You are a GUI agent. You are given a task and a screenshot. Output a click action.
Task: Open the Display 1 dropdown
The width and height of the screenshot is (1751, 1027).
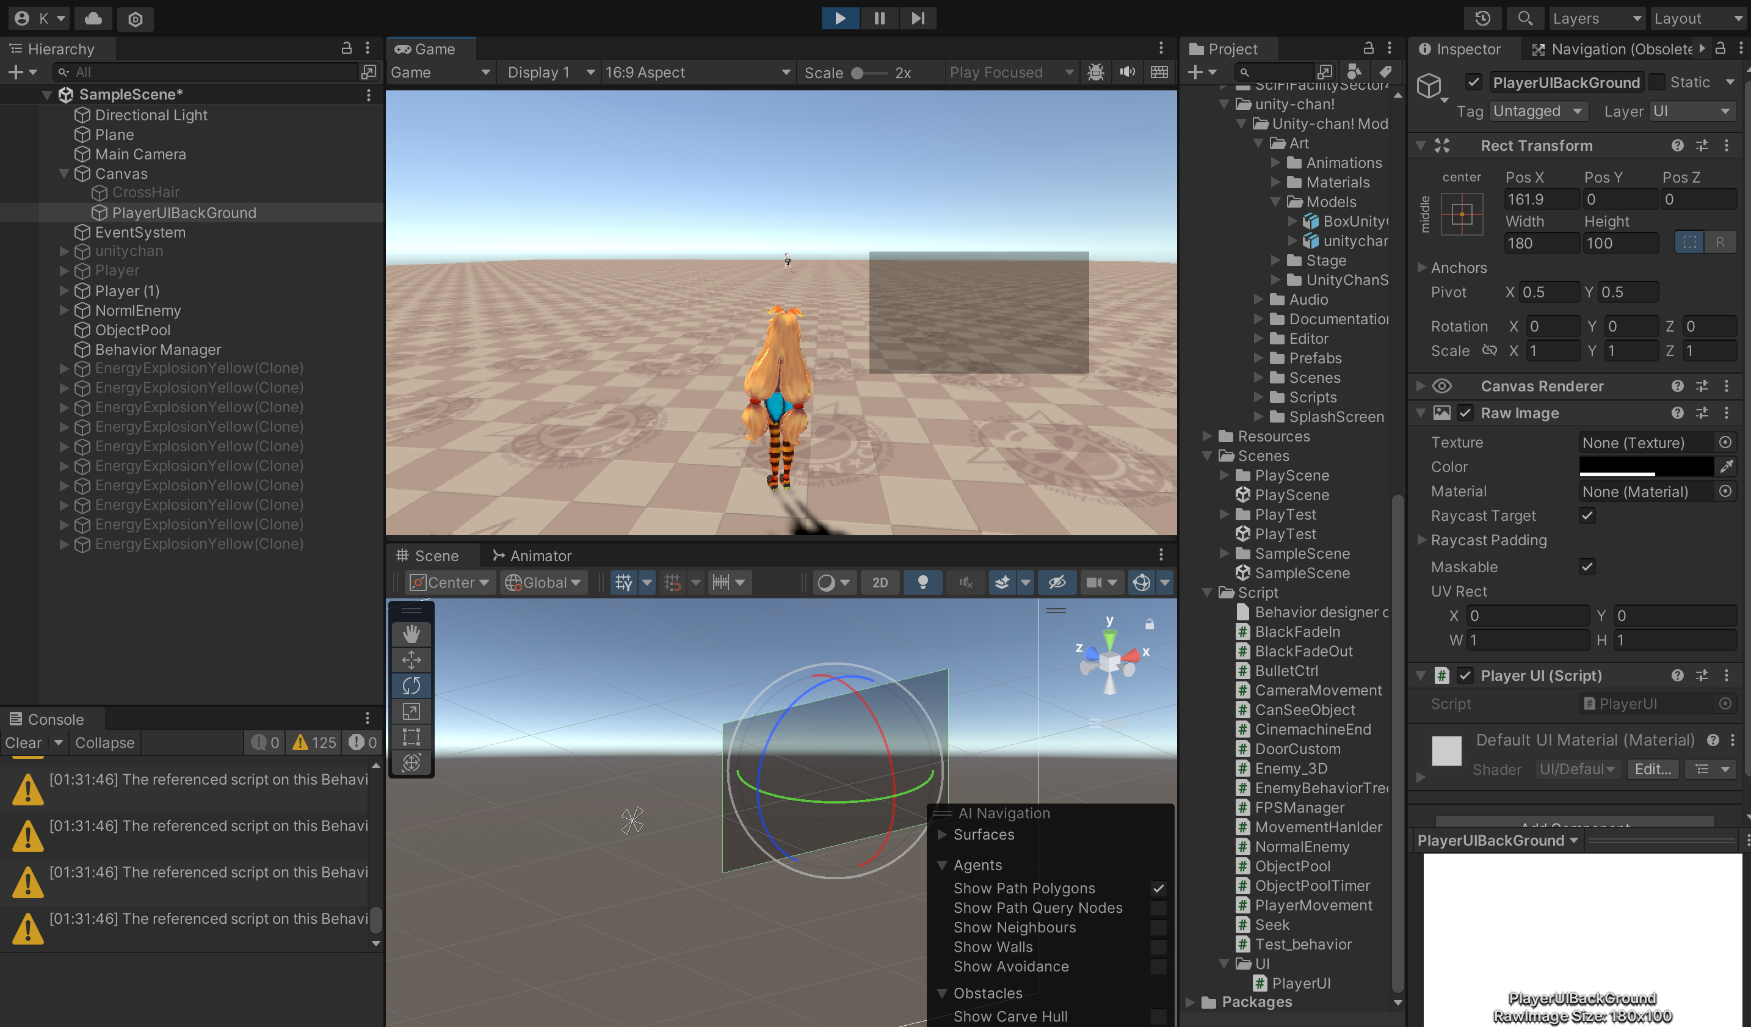(x=549, y=72)
